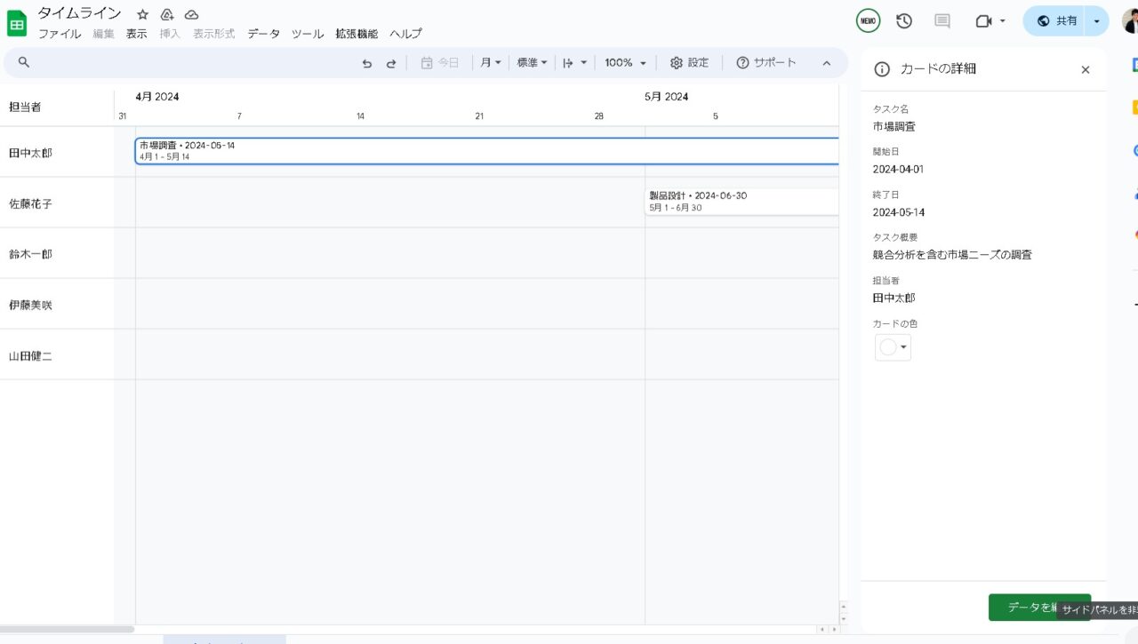This screenshot has height=644, width=1138.
Task: Open version history via the clock icon
Action: pos(903,20)
